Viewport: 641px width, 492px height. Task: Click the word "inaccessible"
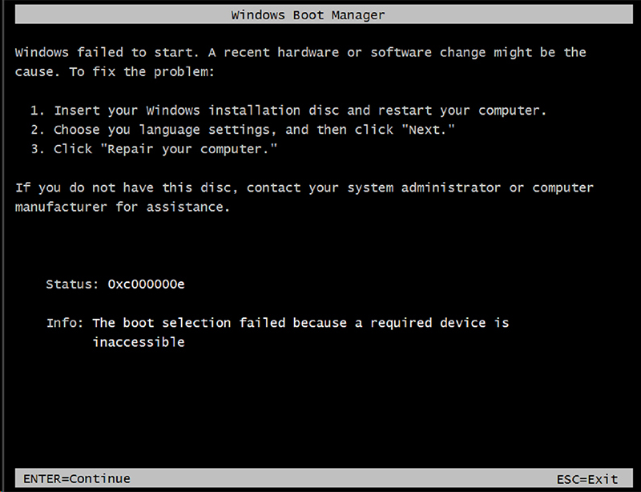pyautogui.click(x=139, y=342)
